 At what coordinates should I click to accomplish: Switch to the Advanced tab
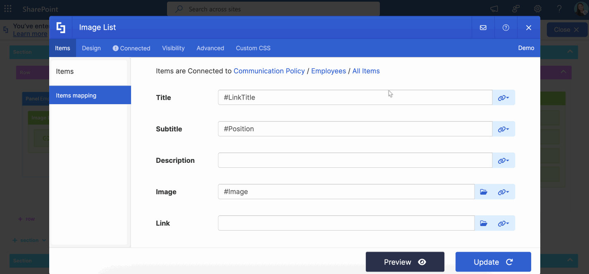210,48
